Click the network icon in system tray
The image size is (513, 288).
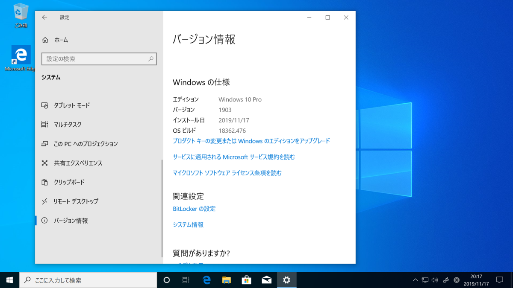[425, 280]
